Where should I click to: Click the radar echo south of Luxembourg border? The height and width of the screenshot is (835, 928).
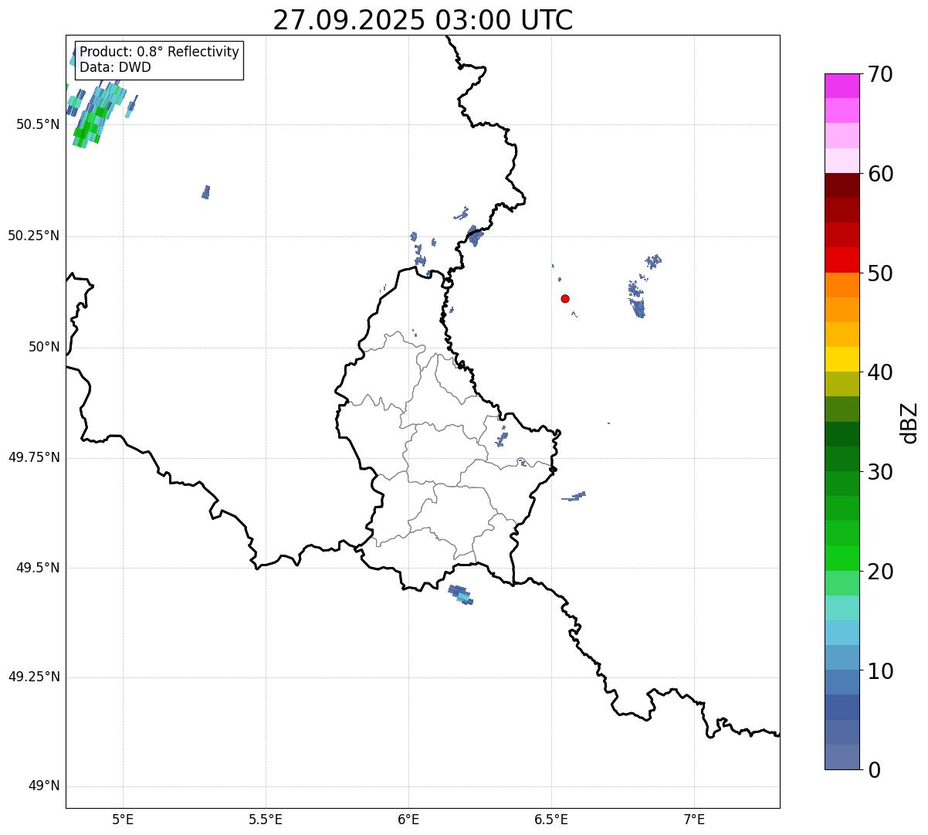tap(461, 595)
